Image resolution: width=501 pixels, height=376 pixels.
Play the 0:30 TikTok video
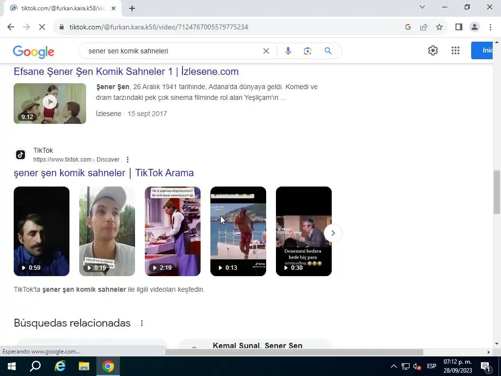pyautogui.click(x=303, y=231)
